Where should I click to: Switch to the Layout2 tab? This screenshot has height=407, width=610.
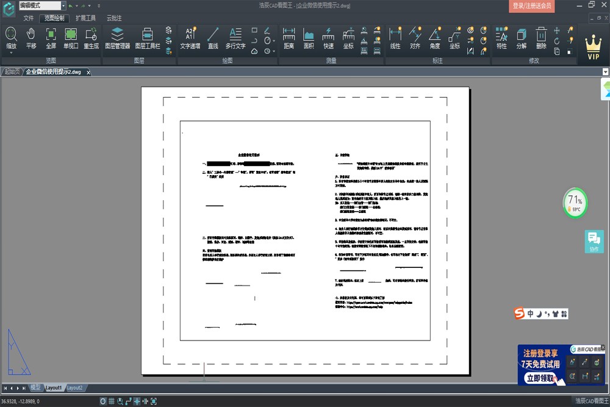pos(74,388)
